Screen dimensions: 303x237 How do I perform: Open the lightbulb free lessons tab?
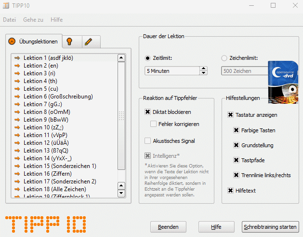[x=70, y=42]
